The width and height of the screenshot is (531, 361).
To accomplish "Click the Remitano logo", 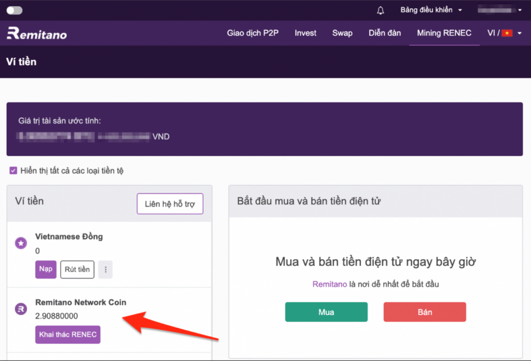I will click(x=37, y=34).
